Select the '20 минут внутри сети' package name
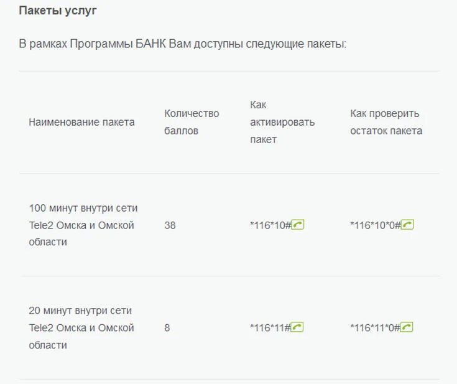The image size is (457, 384). tap(81, 328)
